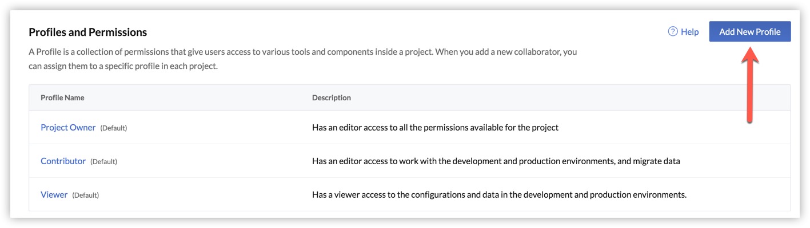Click the line 'can assign them to a specific profile'
810x228 pixels.
pyautogui.click(x=123, y=66)
